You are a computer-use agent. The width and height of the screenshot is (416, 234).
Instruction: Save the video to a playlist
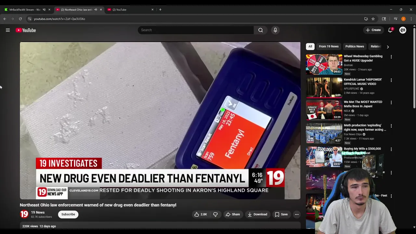point(281,214)
